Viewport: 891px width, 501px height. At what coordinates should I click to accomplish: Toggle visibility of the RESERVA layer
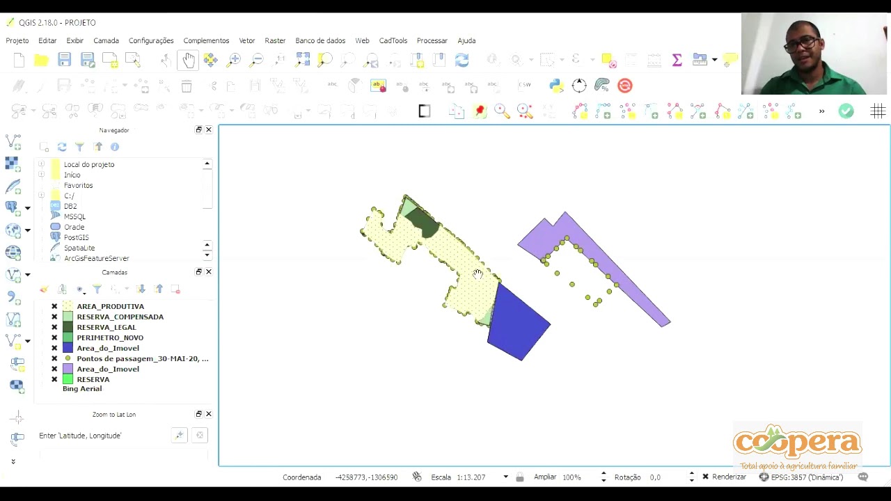[x=54, y=379]
